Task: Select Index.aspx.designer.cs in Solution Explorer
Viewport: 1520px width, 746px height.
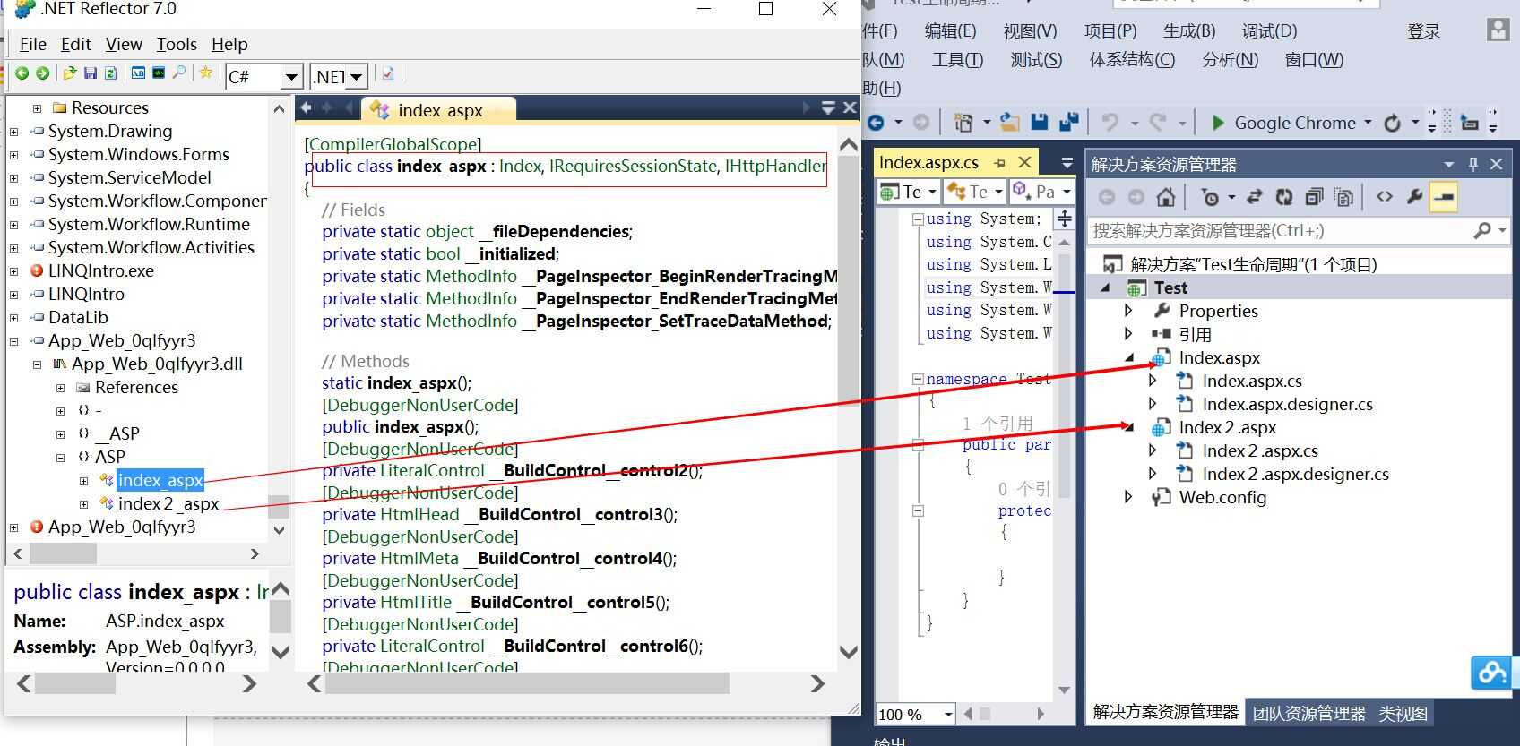Action: pos(1287,404)
